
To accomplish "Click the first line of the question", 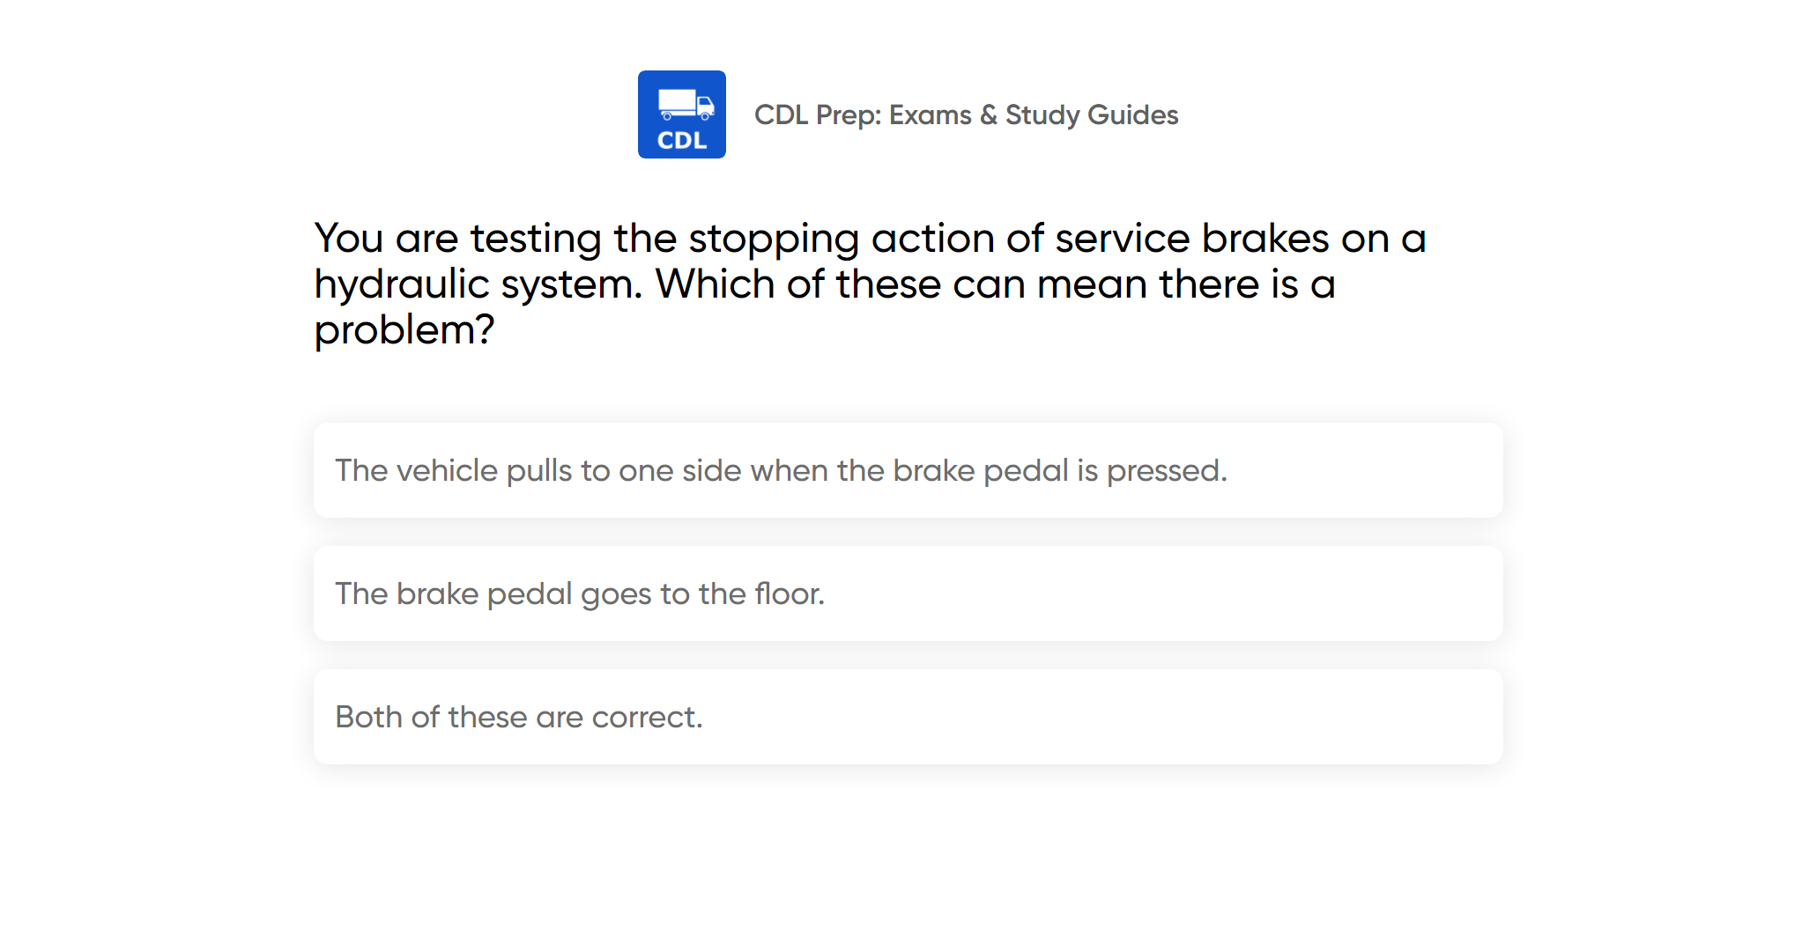I will coord(869,238).
